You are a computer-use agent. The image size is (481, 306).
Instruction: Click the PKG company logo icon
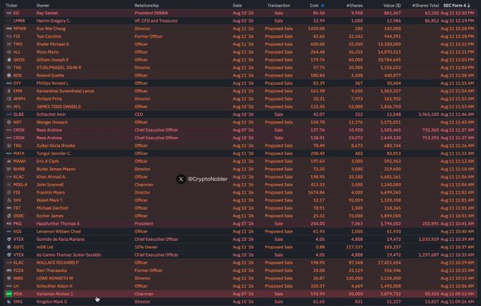click(x=9, y=224)
